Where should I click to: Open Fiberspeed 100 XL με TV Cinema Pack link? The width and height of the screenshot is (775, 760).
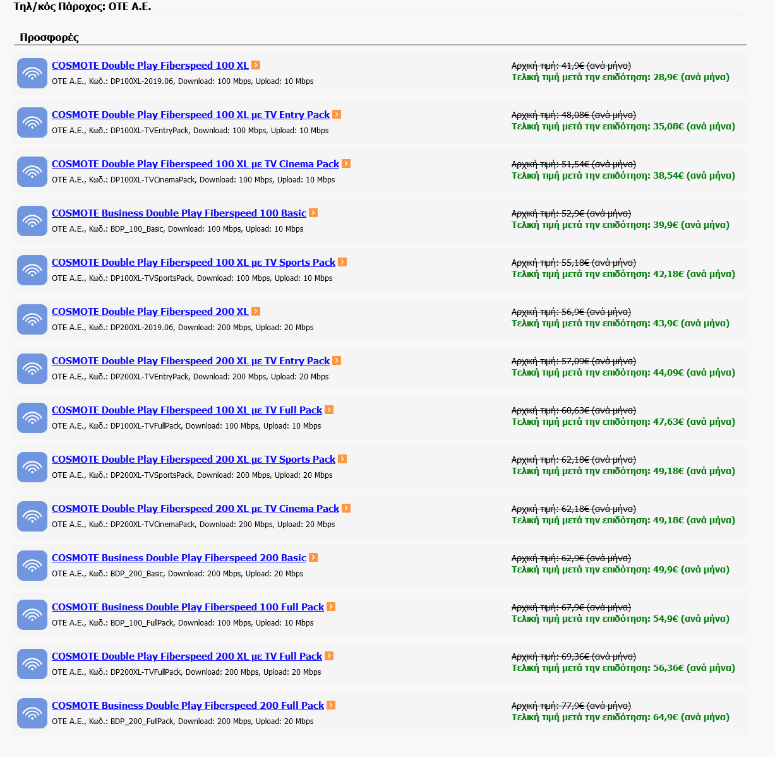[196, 164]
